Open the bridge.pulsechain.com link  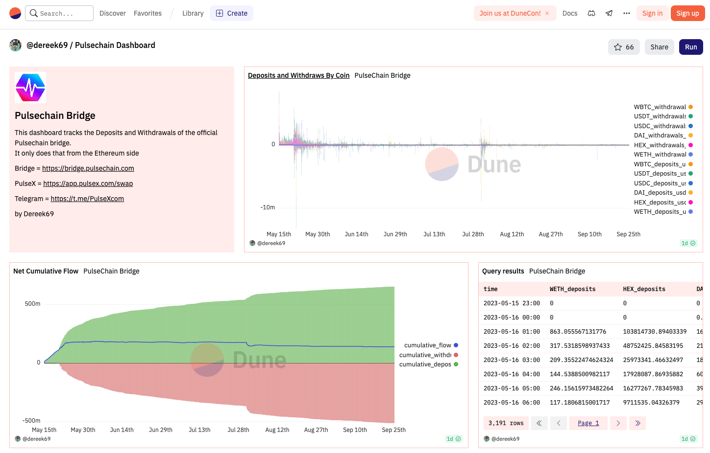click(88, 168)
